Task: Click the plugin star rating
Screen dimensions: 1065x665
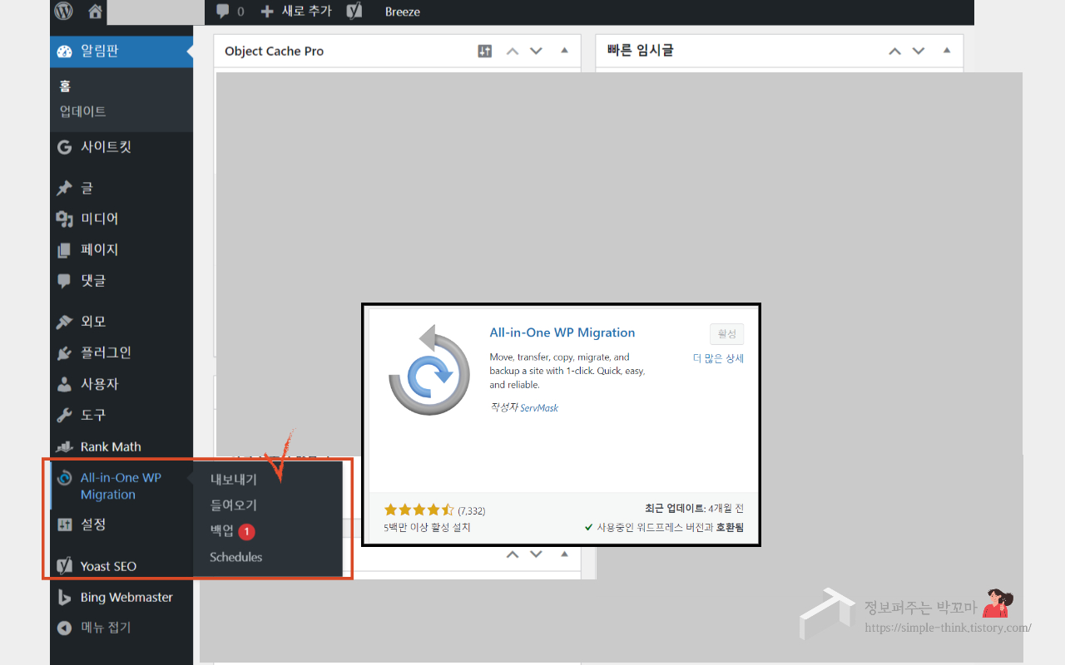Action: pos(419,510)
